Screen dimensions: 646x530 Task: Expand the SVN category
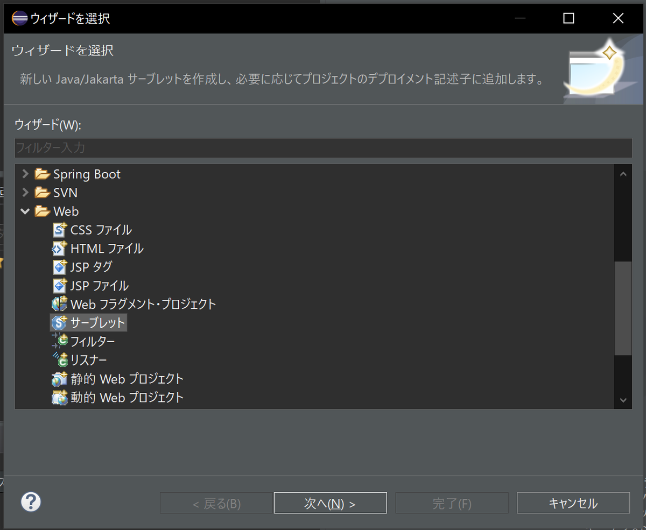(x=25, y=193)
